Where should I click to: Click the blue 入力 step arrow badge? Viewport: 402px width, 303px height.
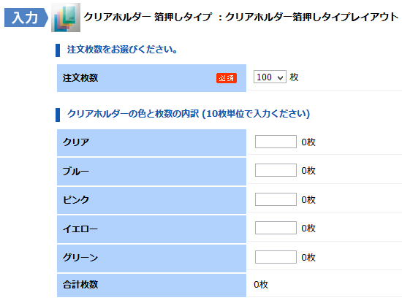tap(26, 18)
